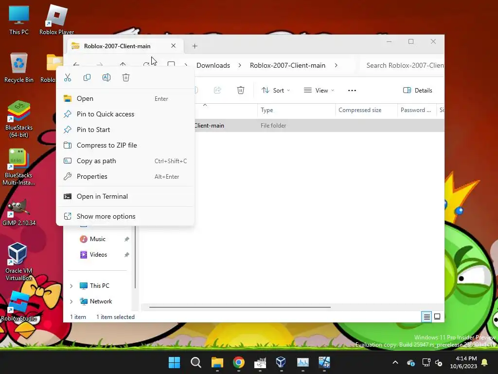The width and height of the screenshot is (498, 374).
Task: Click the VirtualBox cube taskbar icon
Action: click(281, 362)
